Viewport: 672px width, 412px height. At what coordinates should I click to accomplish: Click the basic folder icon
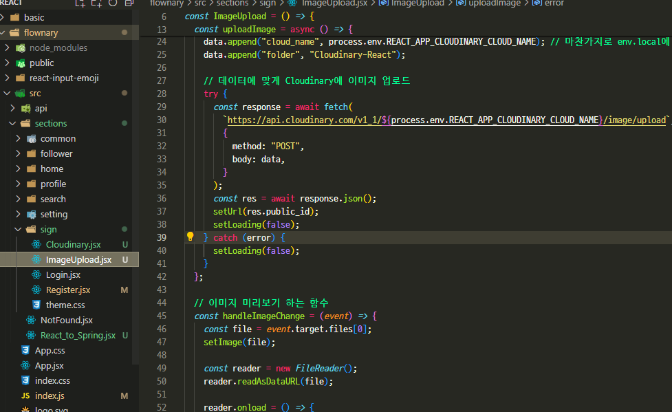click(15, 18)
